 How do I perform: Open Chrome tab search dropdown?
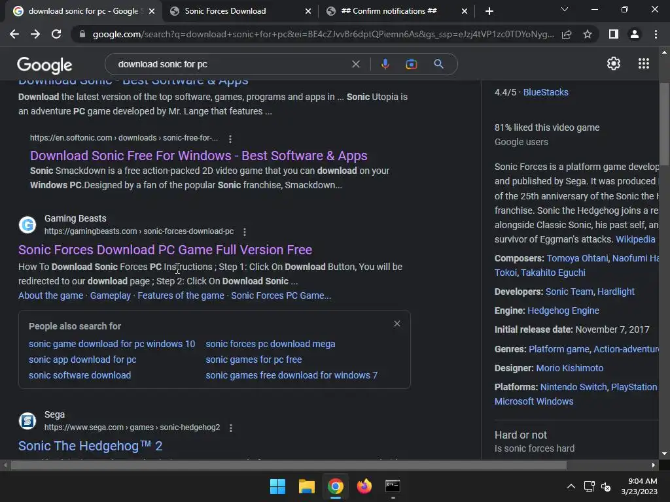tap(565, 9)
